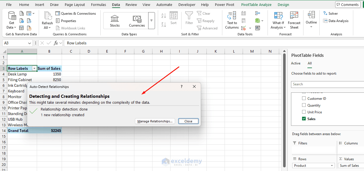Screen dimensions: 364x171
Task: Click the Flash Fill icon
Action: pyautogui.click(x=244, y=13)
